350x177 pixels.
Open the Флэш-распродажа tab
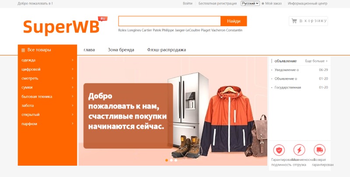click(167, 50)
